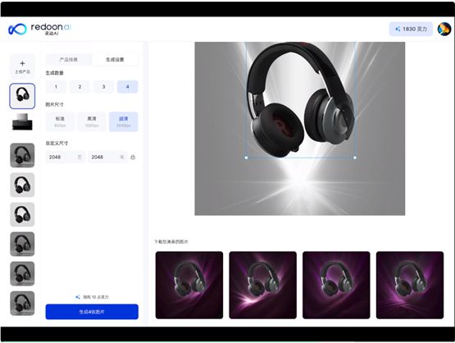Click the redoon AI infinity logo
Viewport: 455px width, 343px height.
pyautogui.click(x=17, y=29)
